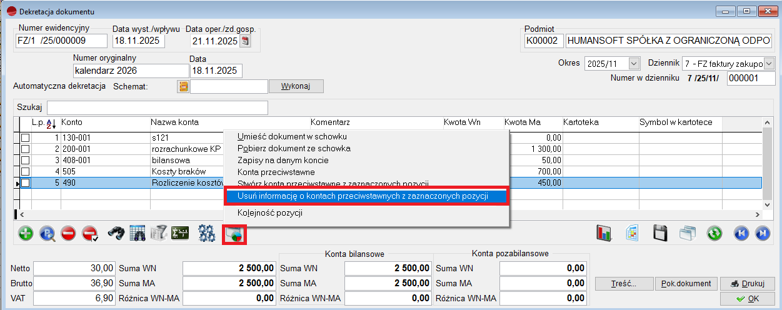
Task: Click the green plus add-entry icon
Action: 26,234
